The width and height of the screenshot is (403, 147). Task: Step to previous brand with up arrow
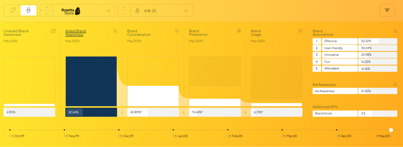(x=47, y=7)
